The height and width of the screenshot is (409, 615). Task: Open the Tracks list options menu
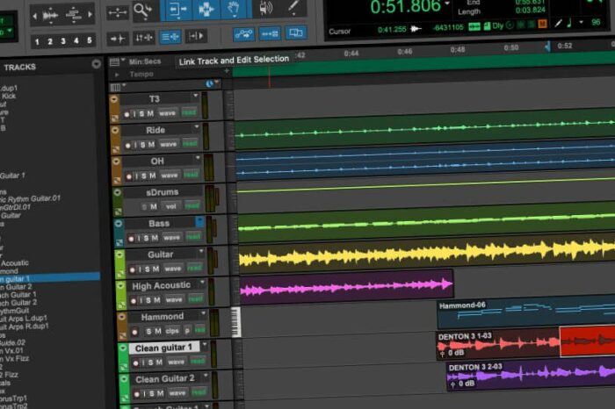(96, 64)
